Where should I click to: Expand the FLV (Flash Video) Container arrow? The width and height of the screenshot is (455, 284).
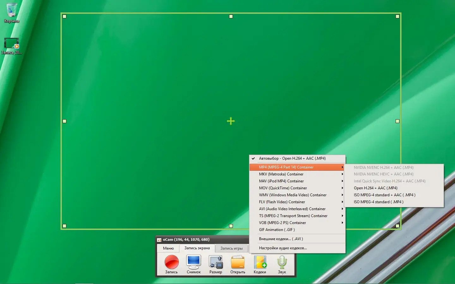(342, 202)
